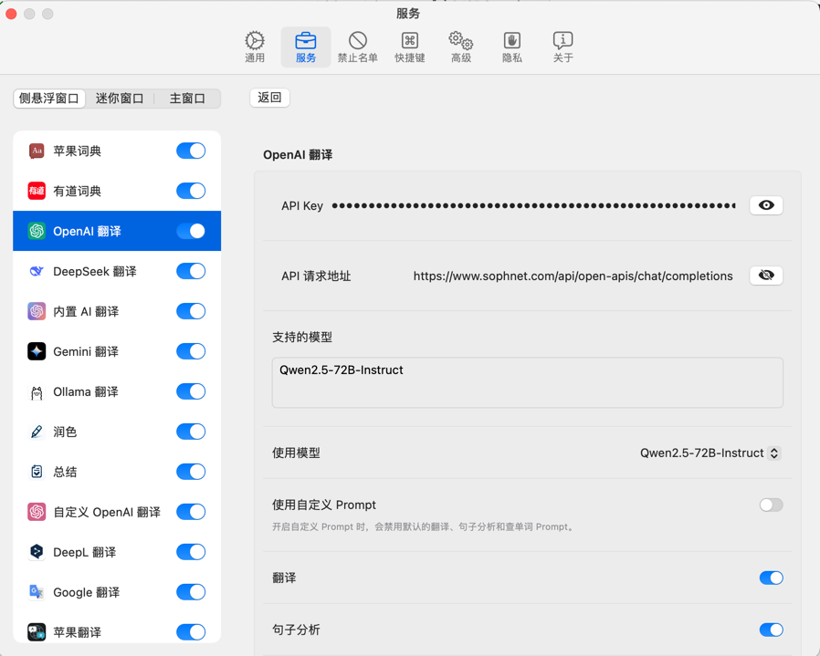Disable the OpenAI 翻译 service switch
Image resolution: width=820 pixels, height=656 pixels.
tap(191, 231)
